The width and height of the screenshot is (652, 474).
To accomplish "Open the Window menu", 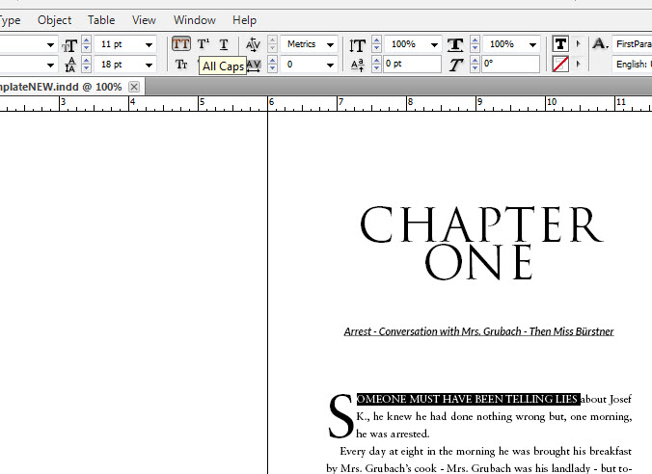I will click(x=195, y=19).
